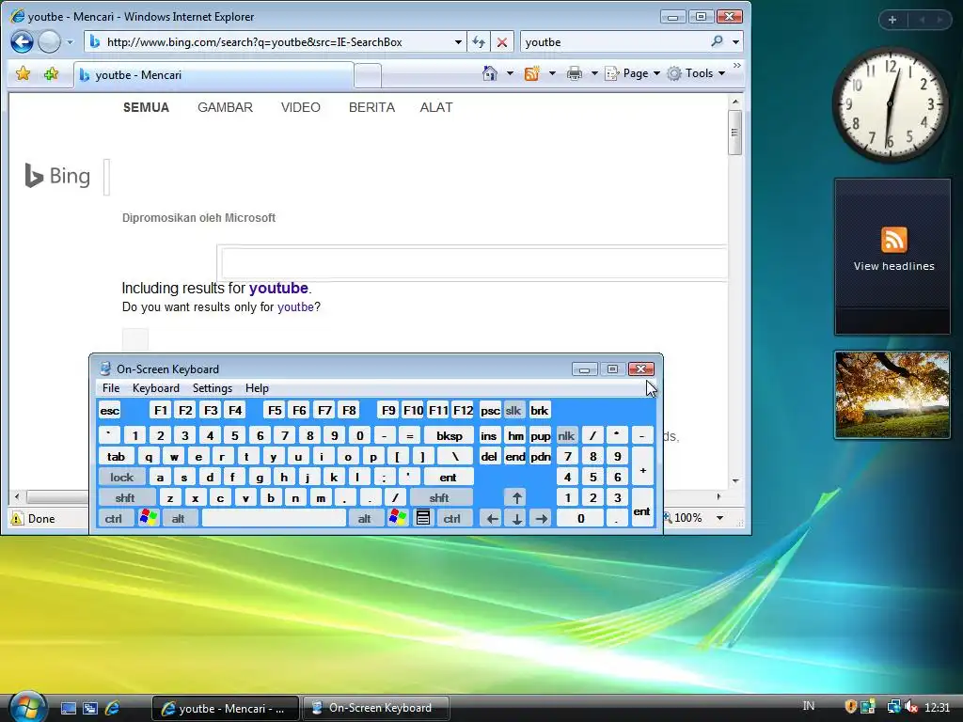
Task: Toggle the right shft key
Action: pyautogui.click(x=440, y=498)
